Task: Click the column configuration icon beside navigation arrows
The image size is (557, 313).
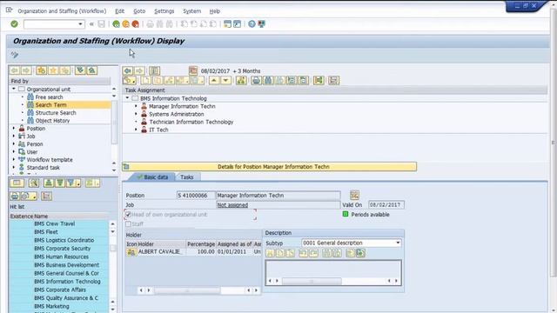Action: pos(154,70)
